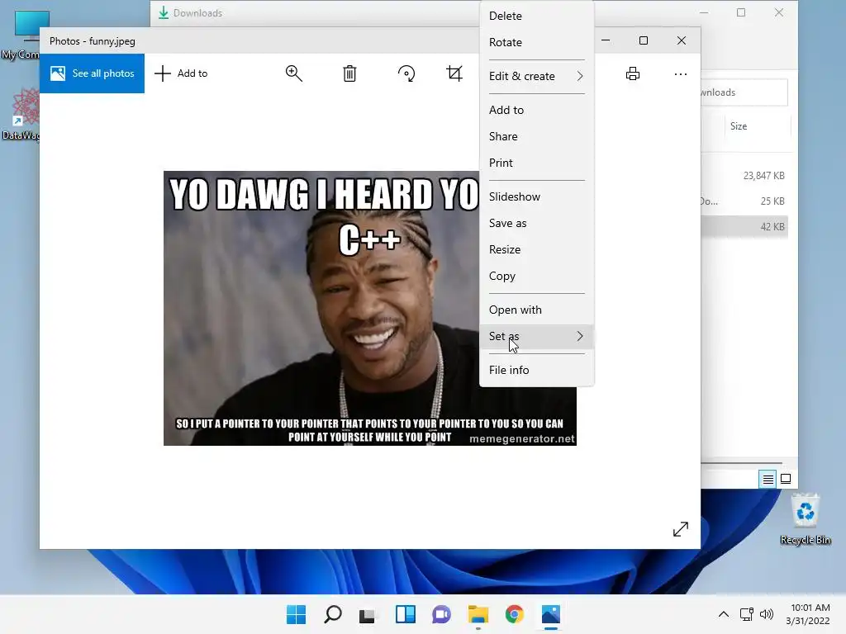The image size is (846, 634).
Task: Start Slideshow from the context menu
Action: (536, 196)
